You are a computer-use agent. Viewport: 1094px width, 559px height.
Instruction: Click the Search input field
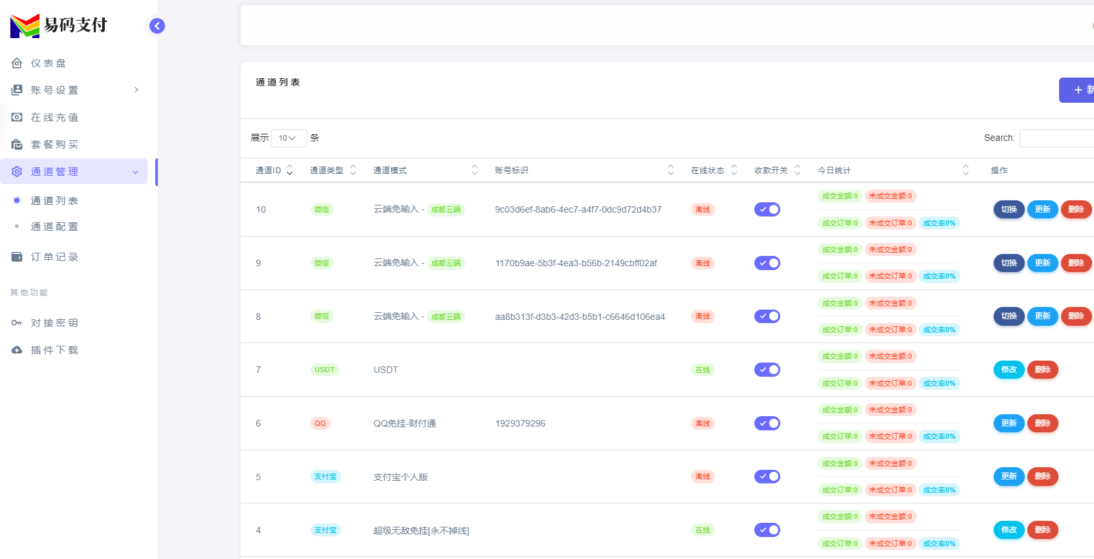click(x=1056, y=138)
